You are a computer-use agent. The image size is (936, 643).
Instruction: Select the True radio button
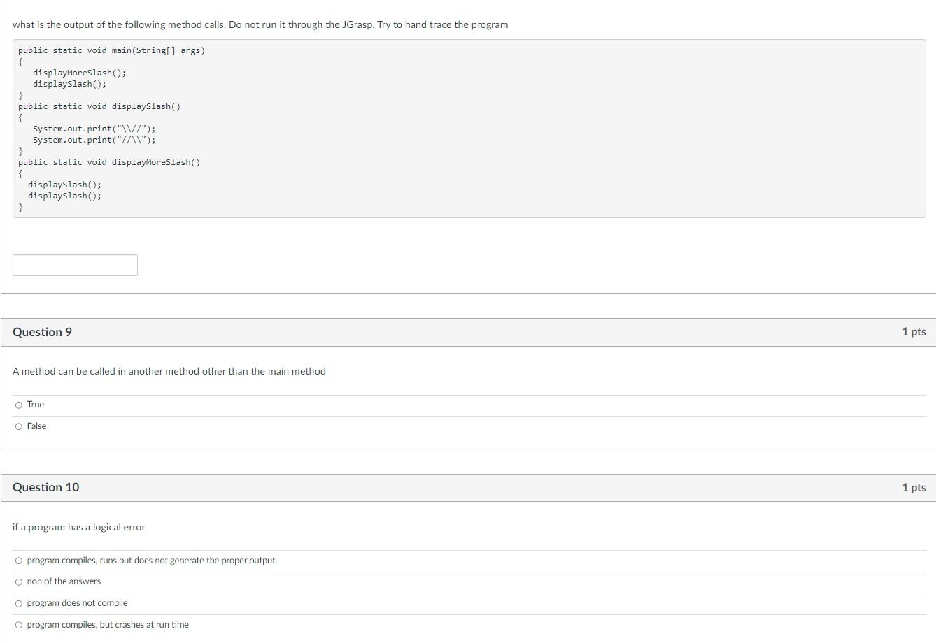tap(19, 404)
